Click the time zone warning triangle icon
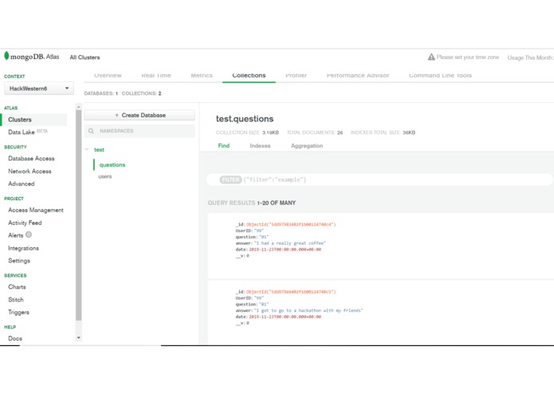Screen dimensions: 554x394 [431, 57]
